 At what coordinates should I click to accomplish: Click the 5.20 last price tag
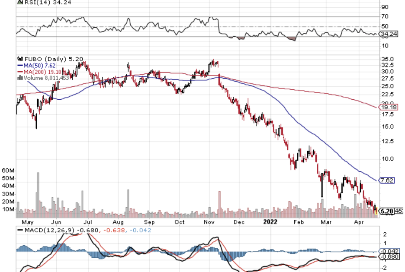point(387,211)
